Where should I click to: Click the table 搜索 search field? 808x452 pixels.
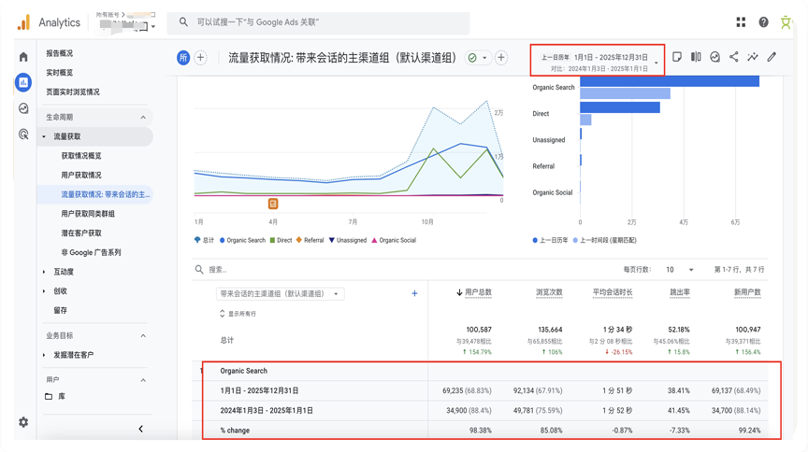(x=281, y=270)
